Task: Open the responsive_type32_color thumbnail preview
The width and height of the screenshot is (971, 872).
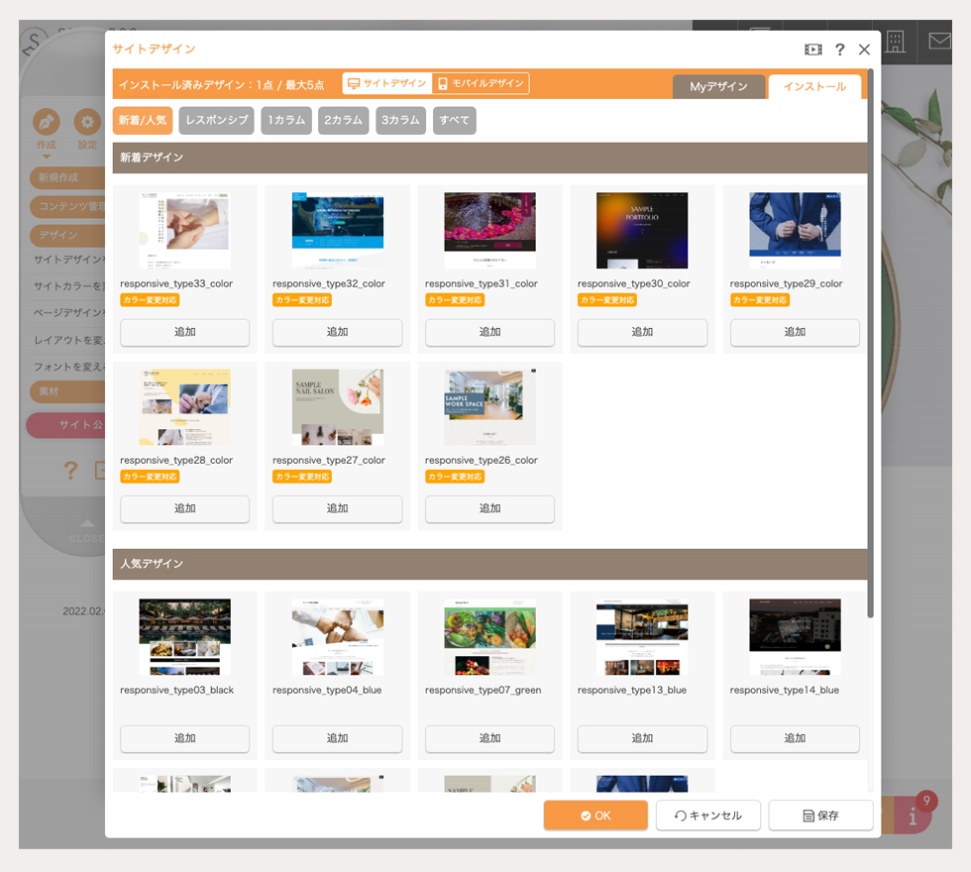Action: pos(338,230)
